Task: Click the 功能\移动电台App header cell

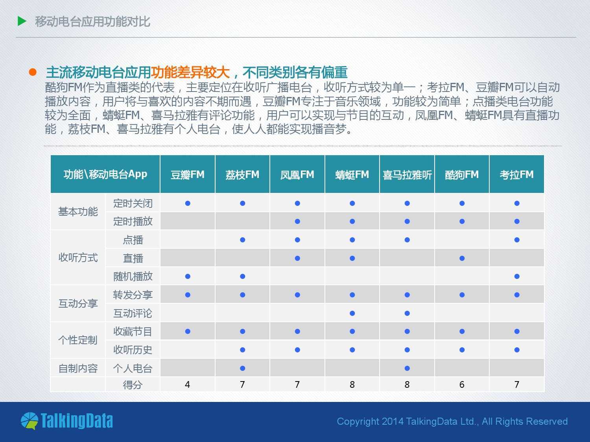Action: [105, 174]
